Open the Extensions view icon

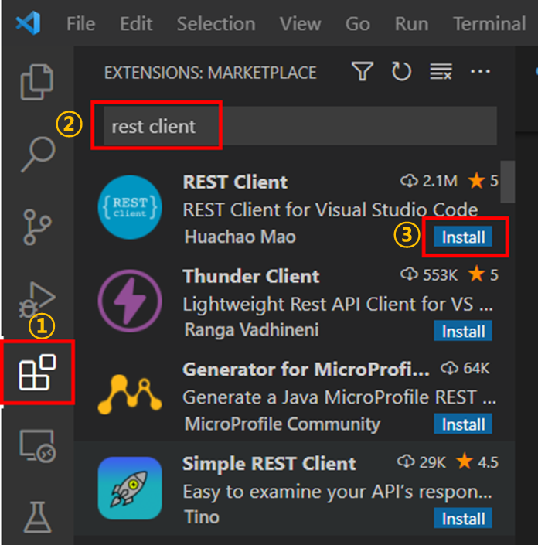(x=37, y=373)
